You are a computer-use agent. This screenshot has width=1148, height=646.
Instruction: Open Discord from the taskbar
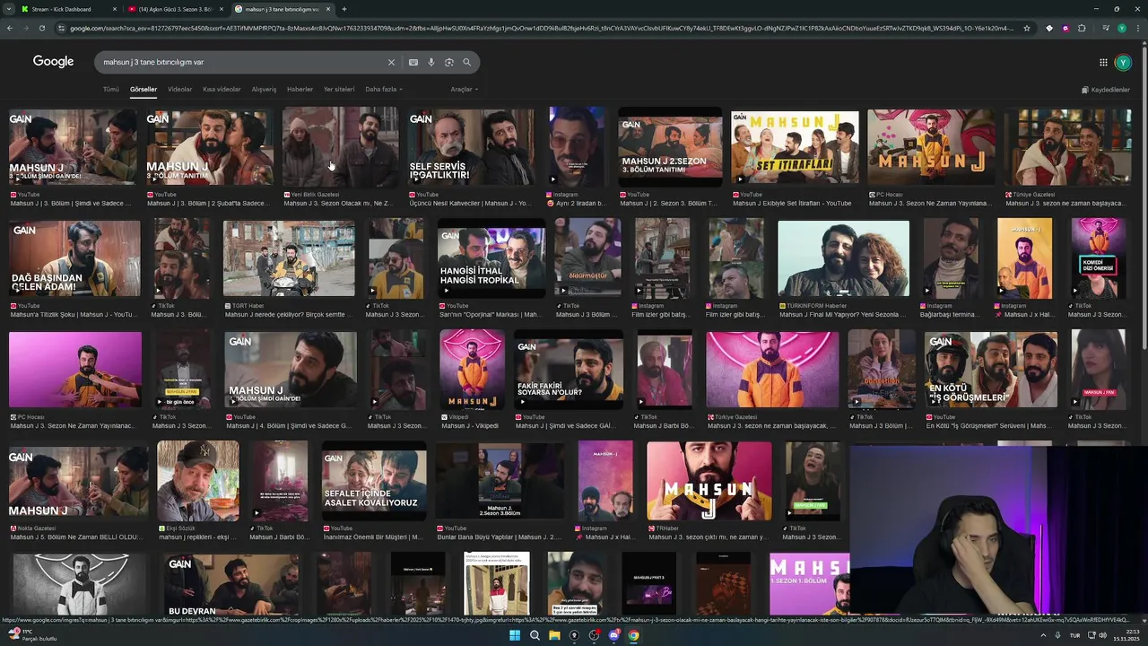613,635
